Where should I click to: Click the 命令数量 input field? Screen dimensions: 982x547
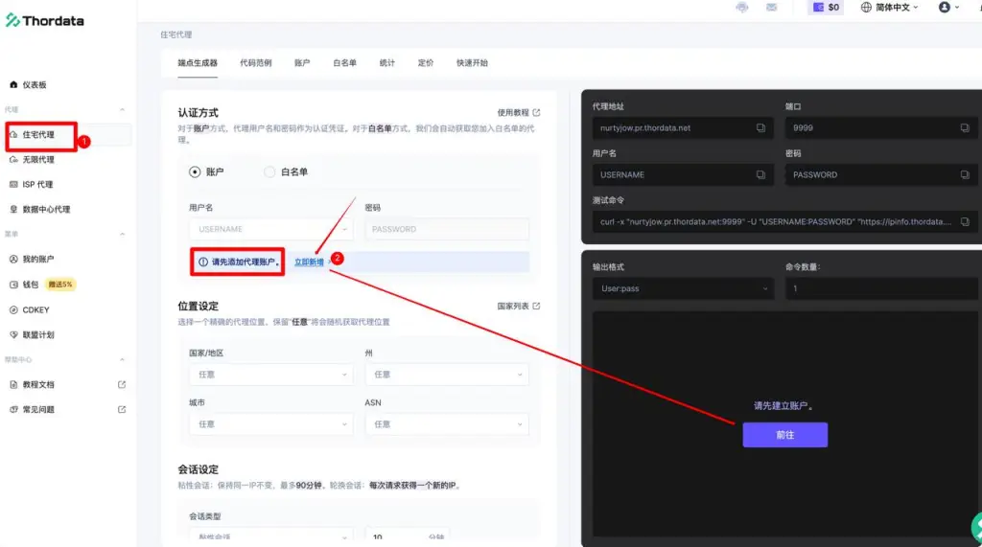tap(883, 288)
